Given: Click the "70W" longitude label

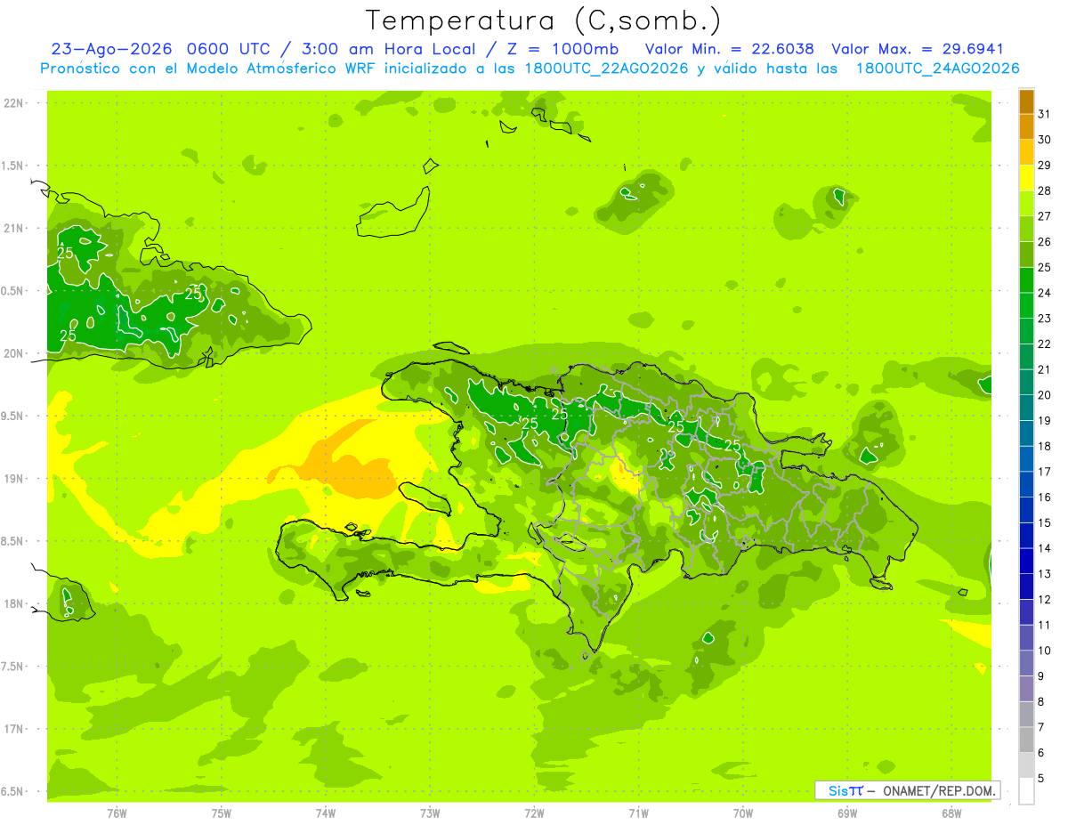Looking at the screenshot, I should click(742, 813).
